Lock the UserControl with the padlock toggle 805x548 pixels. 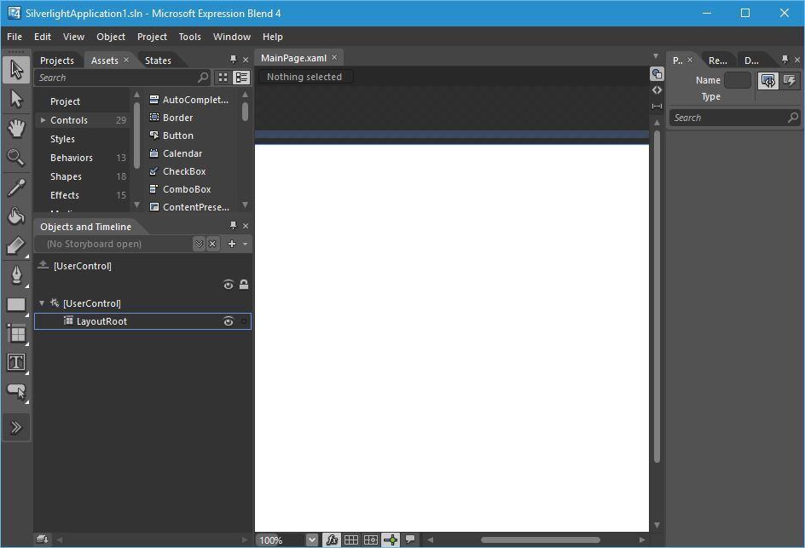pyautogui.click(x=244, y=285)
